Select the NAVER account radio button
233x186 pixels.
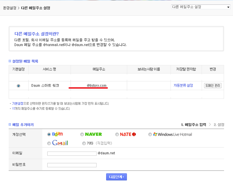(x=82, y=135)
